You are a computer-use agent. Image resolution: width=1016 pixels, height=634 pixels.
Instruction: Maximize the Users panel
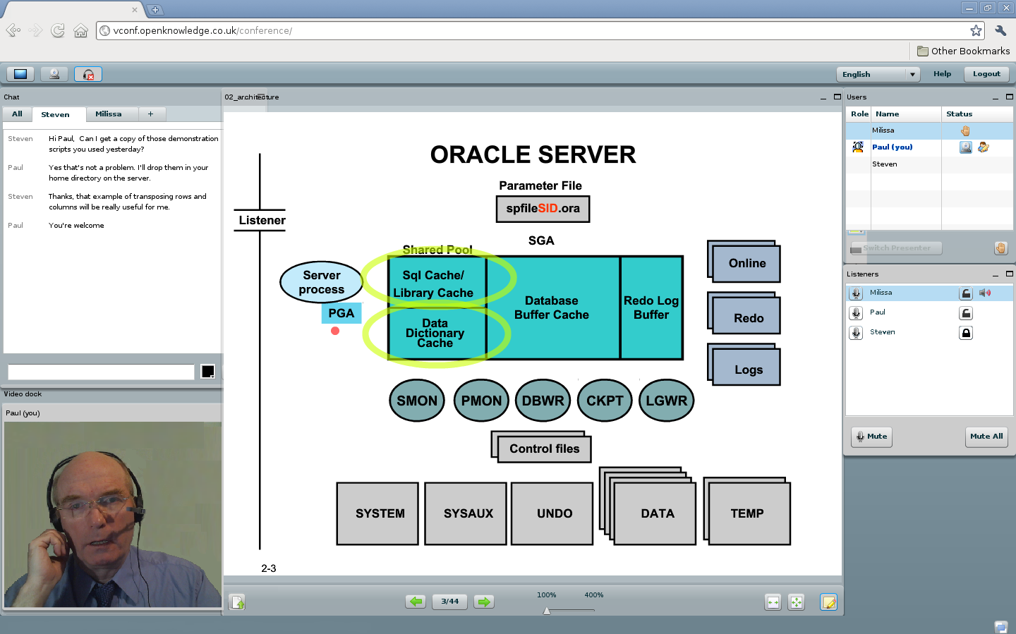(x=1009, y=97)
